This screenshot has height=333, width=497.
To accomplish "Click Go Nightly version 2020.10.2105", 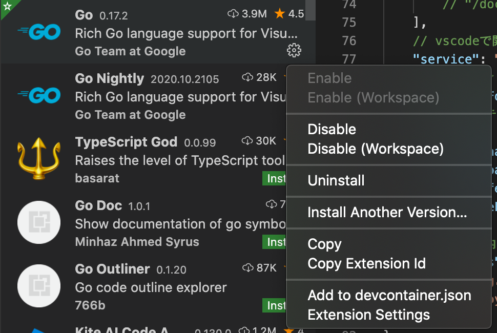I will click(x=185, y=79).
